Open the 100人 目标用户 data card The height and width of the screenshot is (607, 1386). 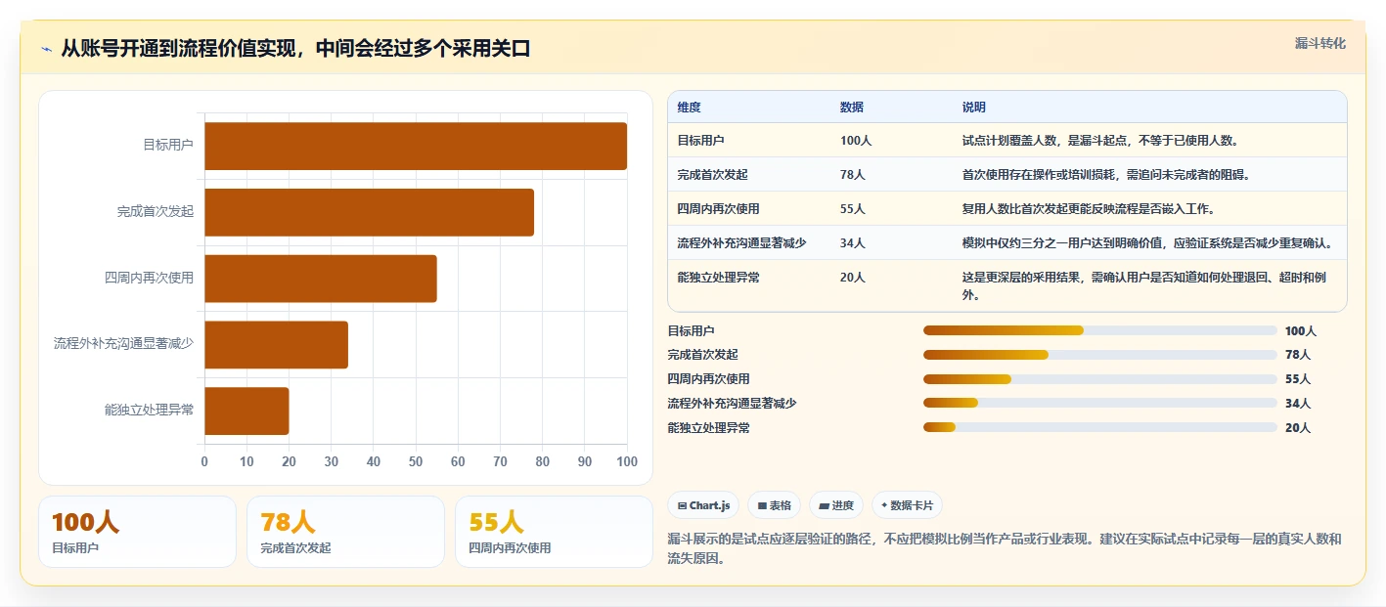tap(137, 532)
